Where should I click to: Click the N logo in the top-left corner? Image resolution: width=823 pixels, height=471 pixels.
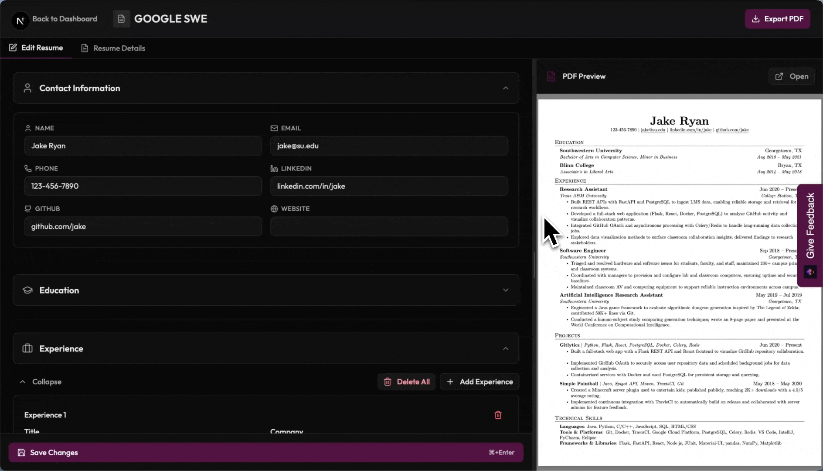pos(20,20)
